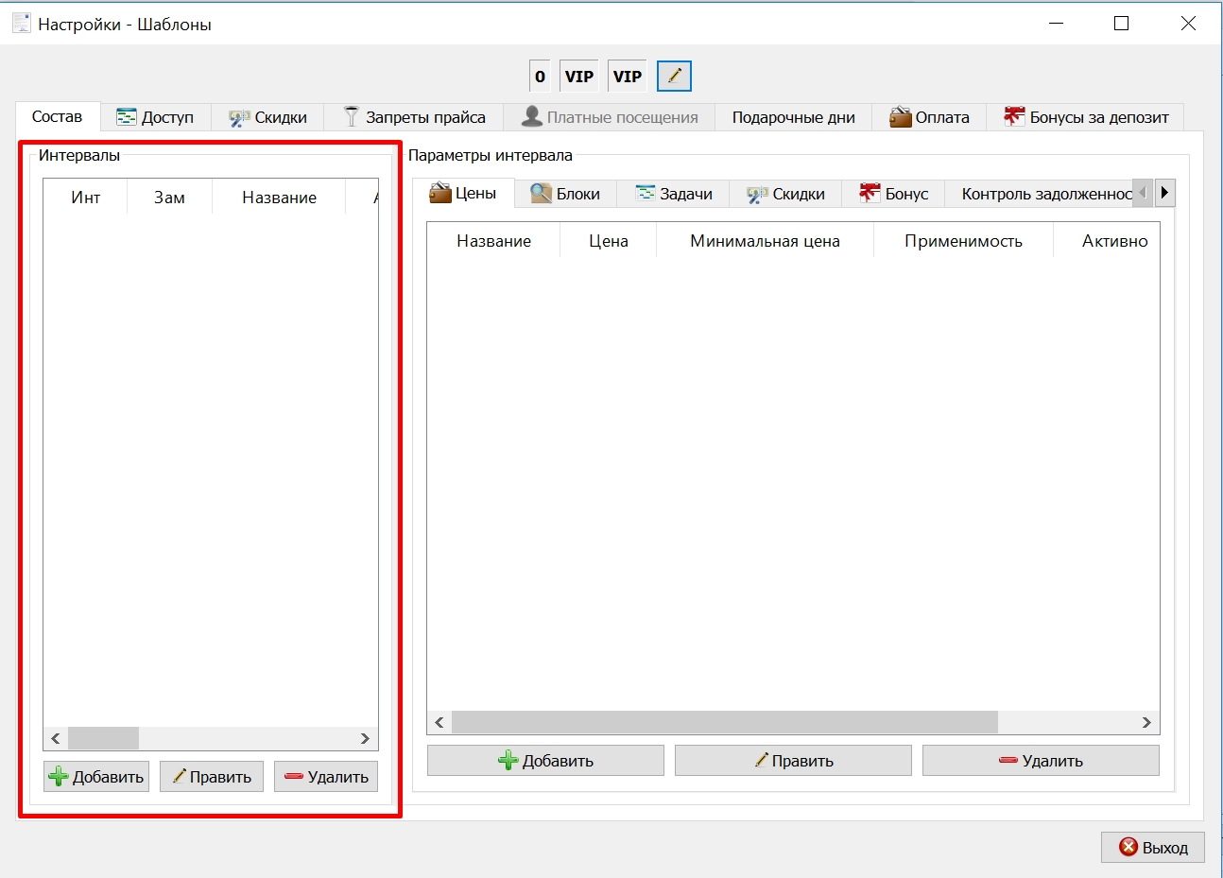
Task: Select the second VIP template button
Action: (628, 77)
